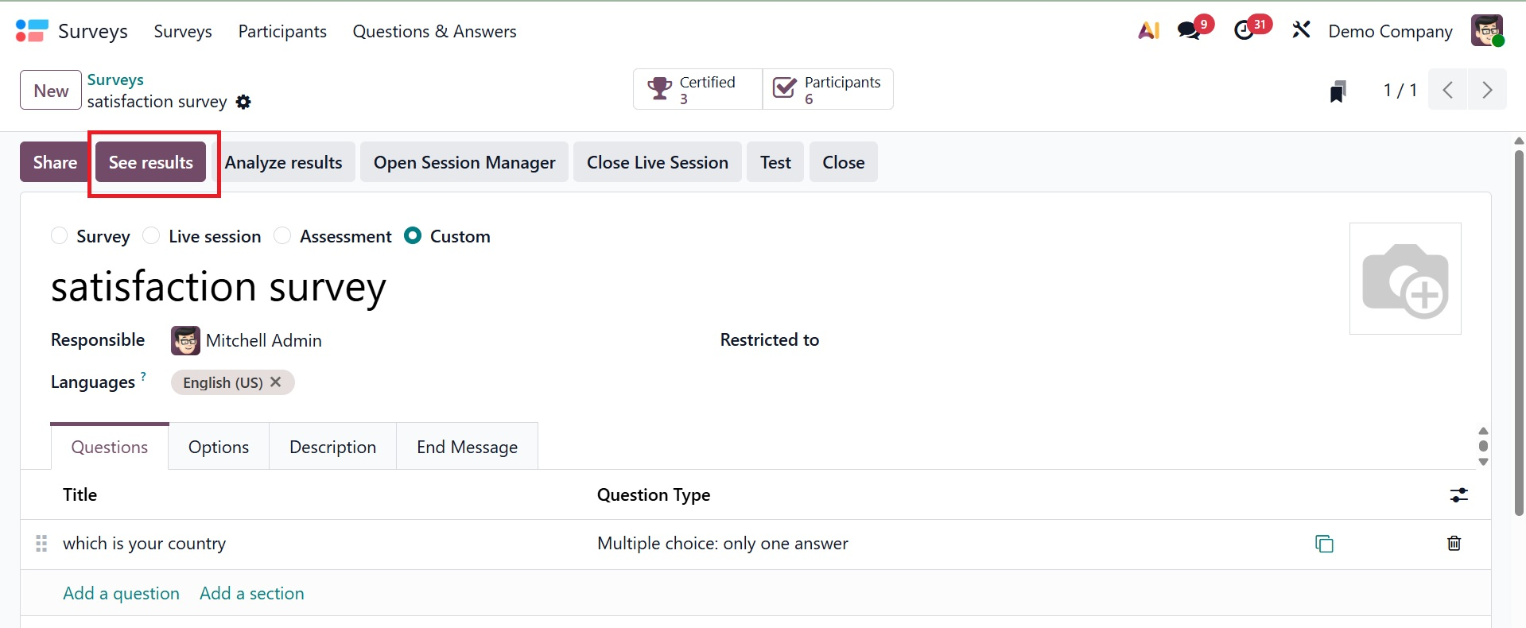Open the Demo Company switcher
Screen dimensions: 1526x628
tap(1390, 31)
